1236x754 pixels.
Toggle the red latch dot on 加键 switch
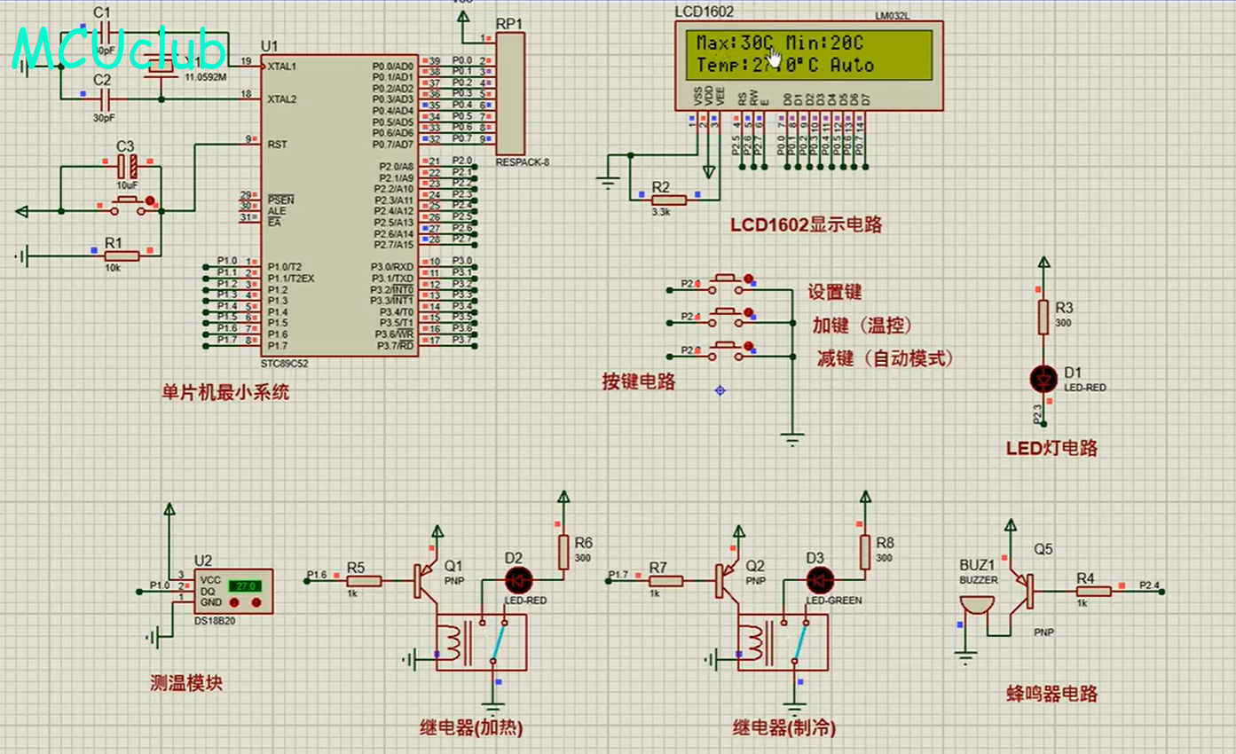[749, 312]
